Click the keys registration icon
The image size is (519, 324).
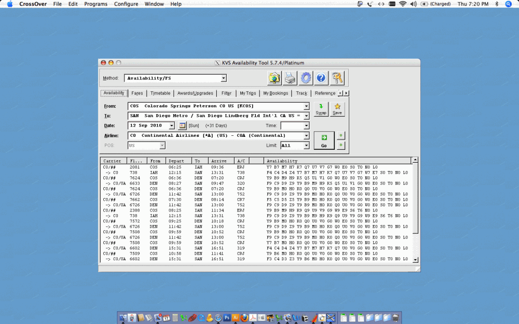tap(337, 78)
